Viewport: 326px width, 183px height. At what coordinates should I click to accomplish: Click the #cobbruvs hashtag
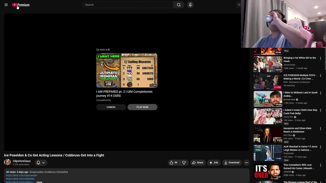click(x=50, y=172)
